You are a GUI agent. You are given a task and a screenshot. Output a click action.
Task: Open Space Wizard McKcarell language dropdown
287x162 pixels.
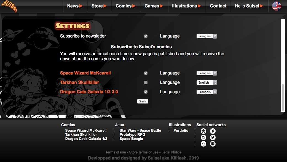pyautogui.click(x=207, y=73)
